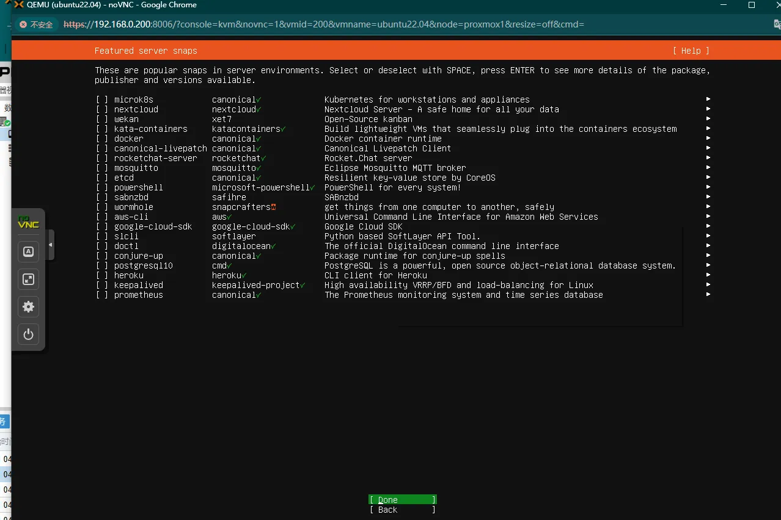
Task: Open noVNC power commands button
Action: coord(28,334)
